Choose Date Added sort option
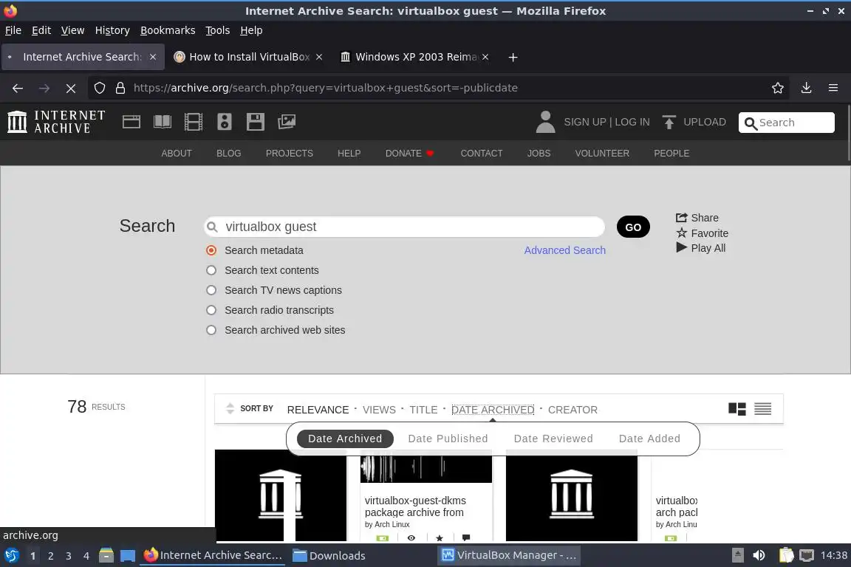The height and width of the screenshot is (567, 851). (649, 439)
